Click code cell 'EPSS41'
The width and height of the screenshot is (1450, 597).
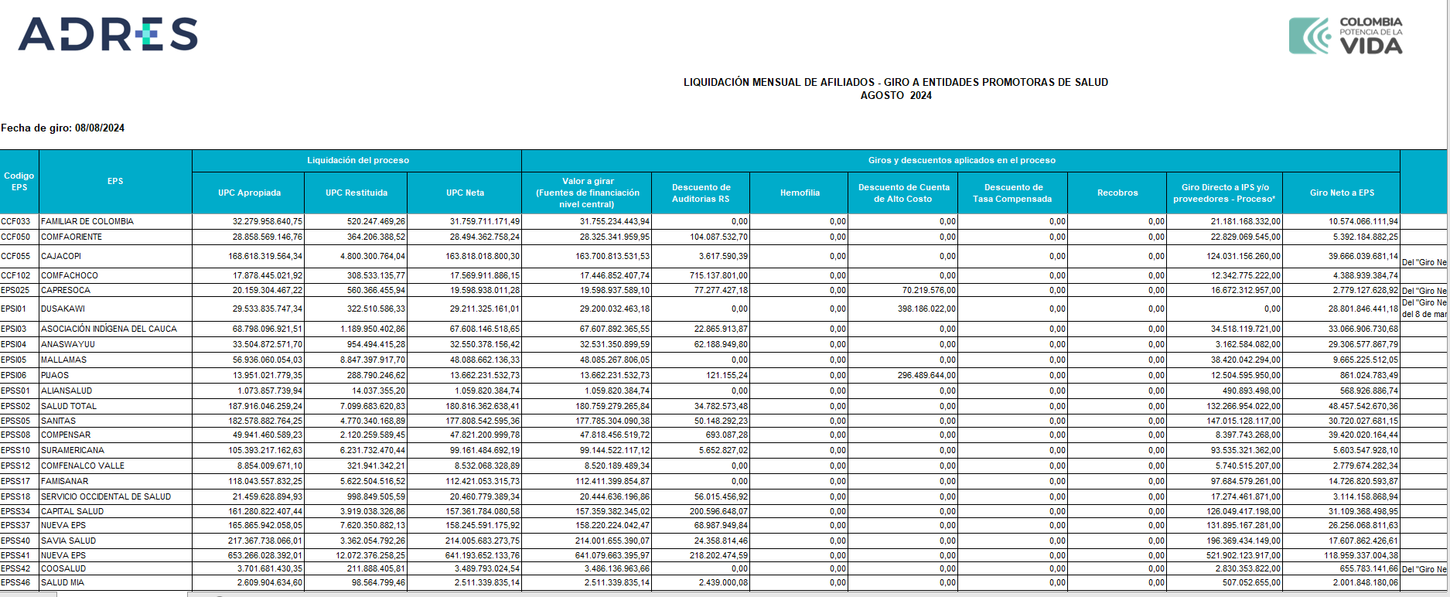pyautogui.click(x=19, y=555)
